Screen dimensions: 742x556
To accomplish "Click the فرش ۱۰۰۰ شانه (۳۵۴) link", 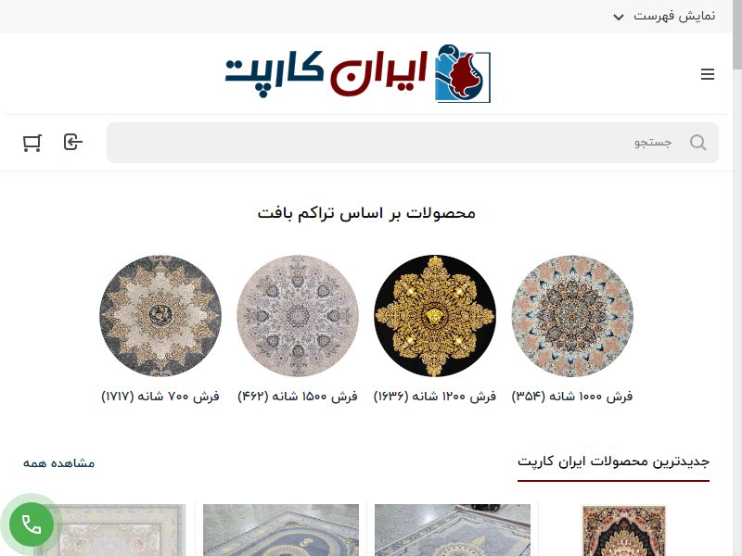I will pos(572,397).
